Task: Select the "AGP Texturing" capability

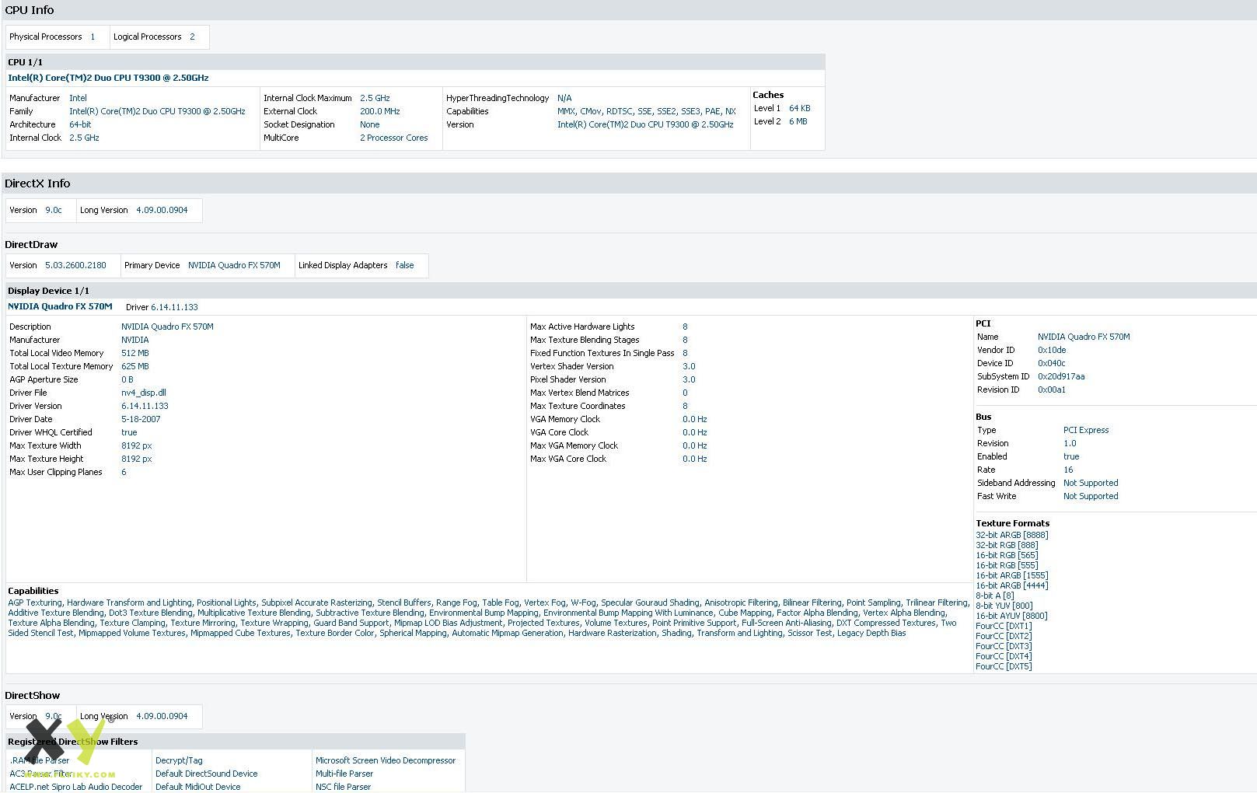Action: pos(34,603)
